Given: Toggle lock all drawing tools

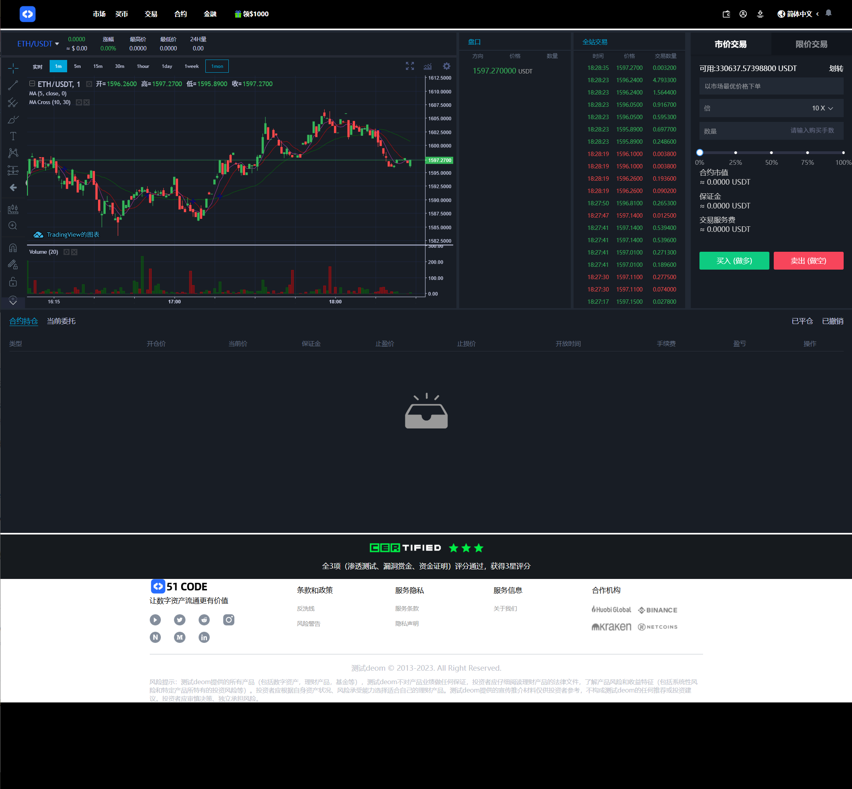Looking at the screenshot, I should point(13,282).
